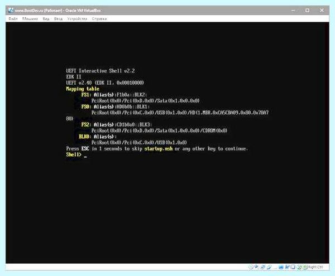Click the BLK0 USB(0x1,0x0) device path line

click(x=139, y=143)
